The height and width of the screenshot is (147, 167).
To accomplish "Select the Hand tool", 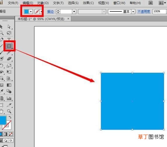I will [1, 111].
